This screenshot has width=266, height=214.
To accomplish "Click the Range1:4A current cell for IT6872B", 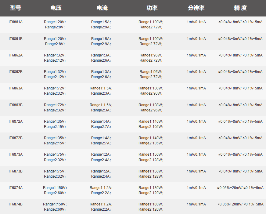I will (x=101, y=138).
